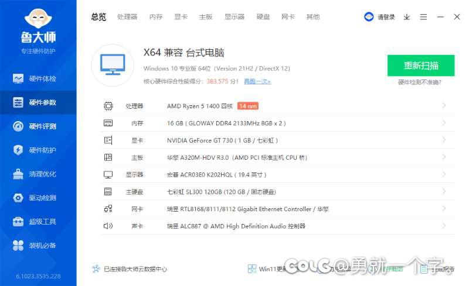
Task: Click the 重新扫描 button
Action: [421, 66]
